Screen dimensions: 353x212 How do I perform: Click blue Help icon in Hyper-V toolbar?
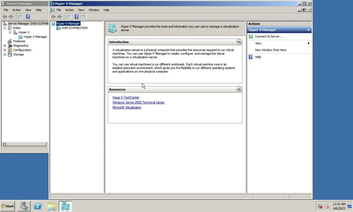(76, 17)
